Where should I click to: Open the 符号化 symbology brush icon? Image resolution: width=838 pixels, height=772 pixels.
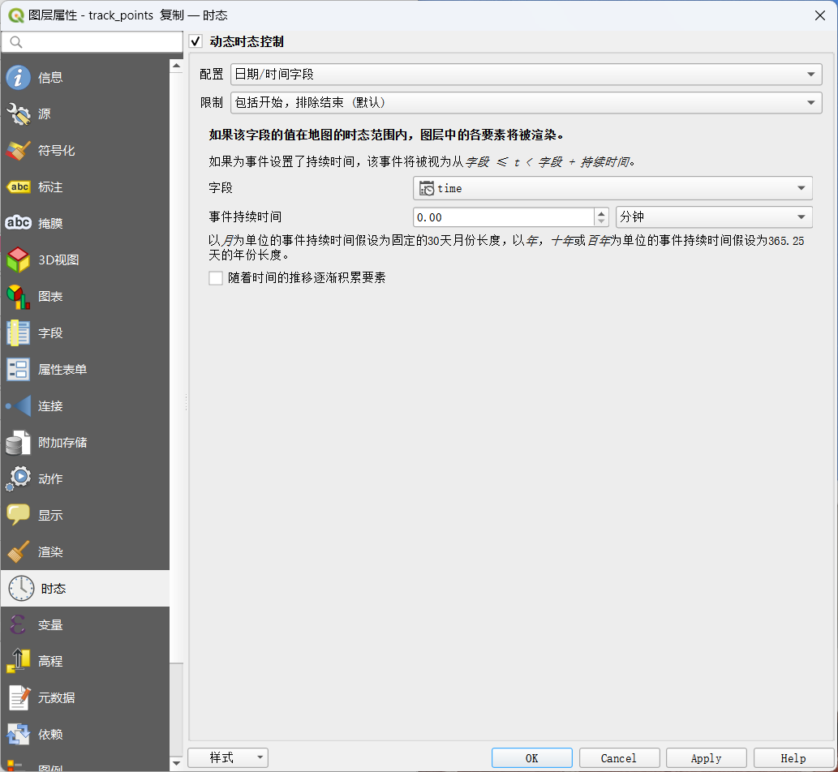(x=18, y=151)
